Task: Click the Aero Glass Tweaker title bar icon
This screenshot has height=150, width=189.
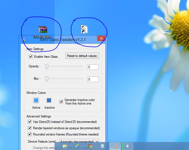Action: tap(23, 39)
